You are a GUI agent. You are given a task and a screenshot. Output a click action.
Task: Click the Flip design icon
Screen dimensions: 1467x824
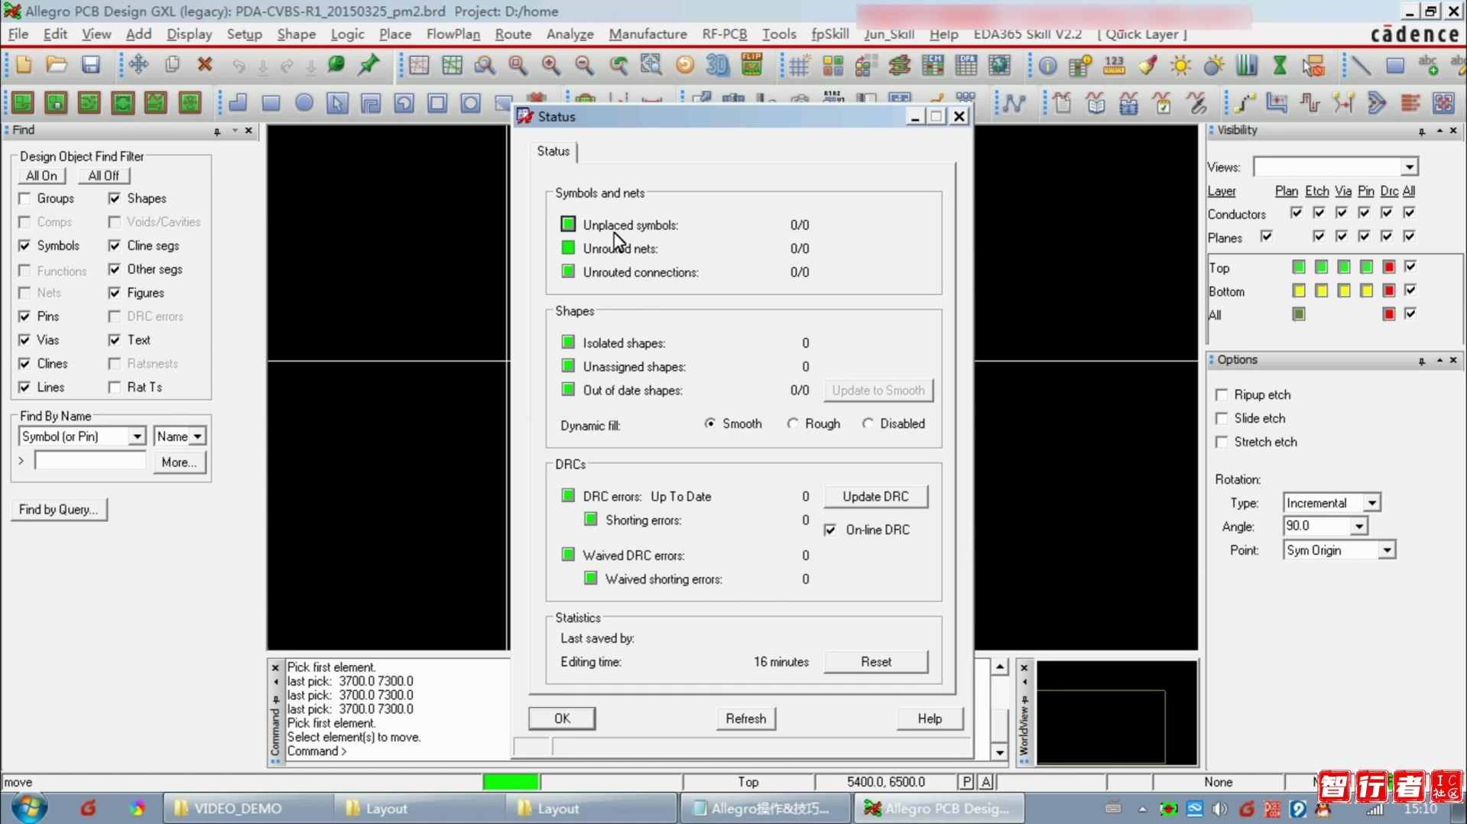coord(752,65)
